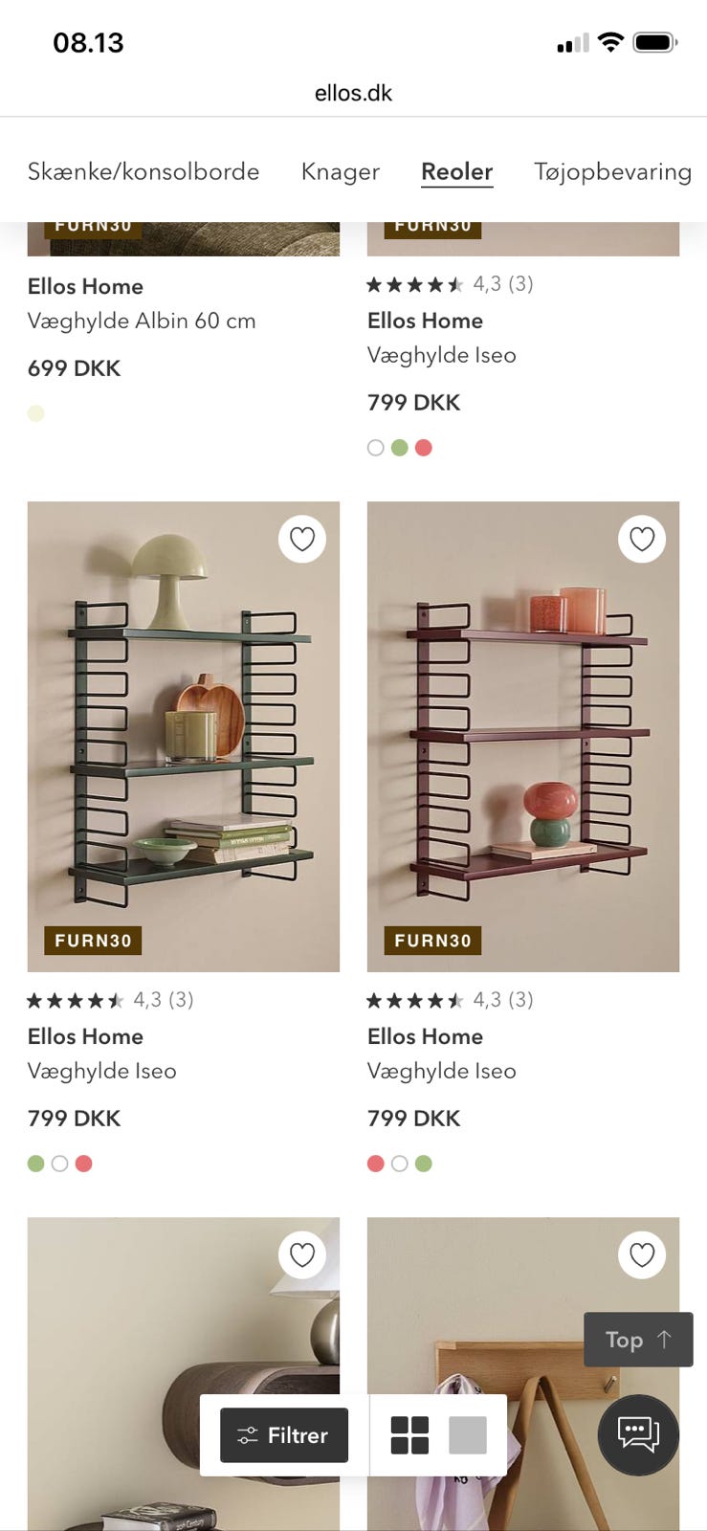Open the Væghylde Albin 60 cm product link
The width and height of the screenshot is (707, 1531).
[142, 321]
